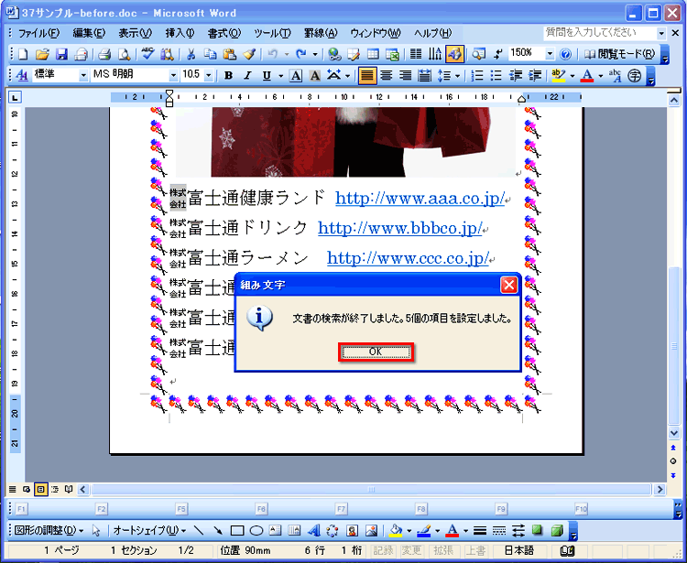
Task: Click the Copy icon
Action: (211, 54)
